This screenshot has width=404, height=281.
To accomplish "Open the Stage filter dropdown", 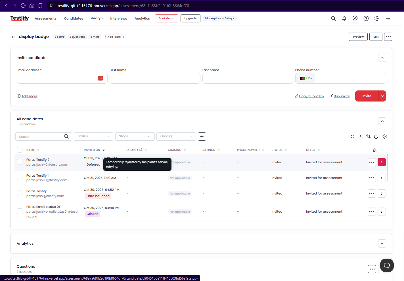I will [x=135, y=136].
